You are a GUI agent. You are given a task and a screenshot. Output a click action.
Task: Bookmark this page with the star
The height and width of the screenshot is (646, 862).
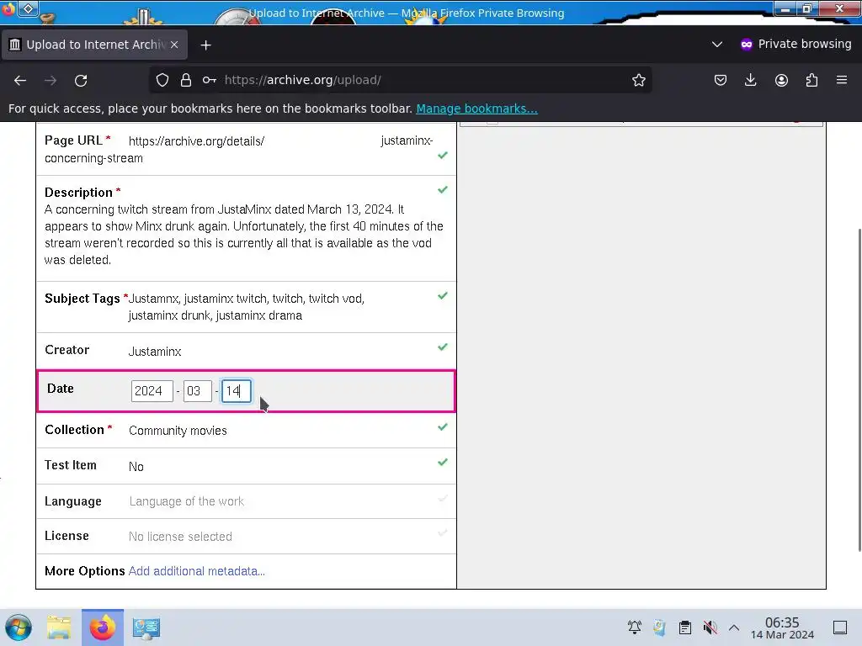(x=638, y=80)
